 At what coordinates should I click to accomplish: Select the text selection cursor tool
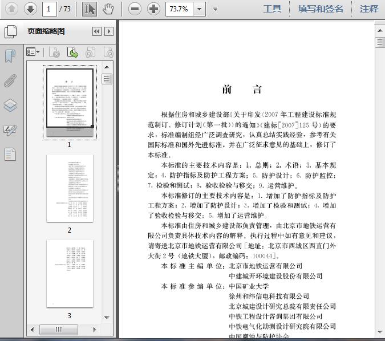90,9
